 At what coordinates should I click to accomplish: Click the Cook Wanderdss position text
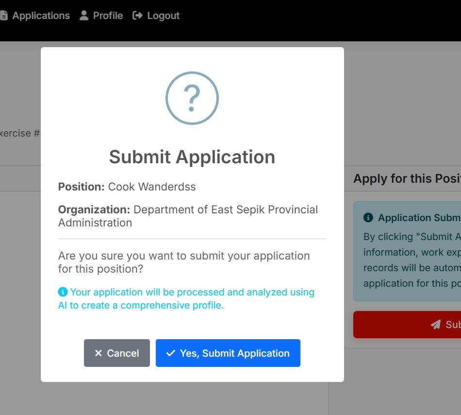pyautogui.click(x=152, y=187)
